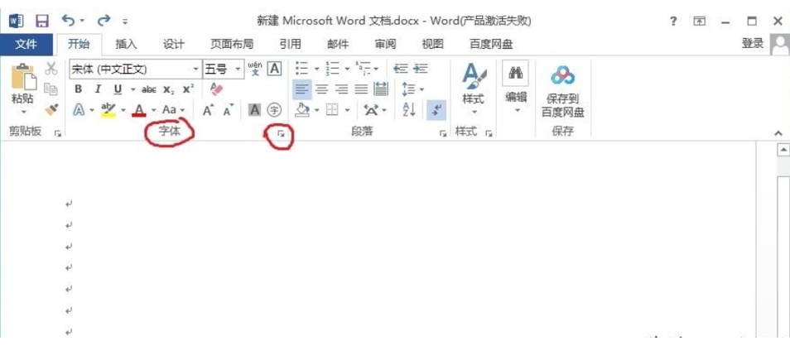Image resolution: width=790 pixels, height=360 pixels.
Task: Switch to the 百度网盘 tab
Action: (491, 45)
